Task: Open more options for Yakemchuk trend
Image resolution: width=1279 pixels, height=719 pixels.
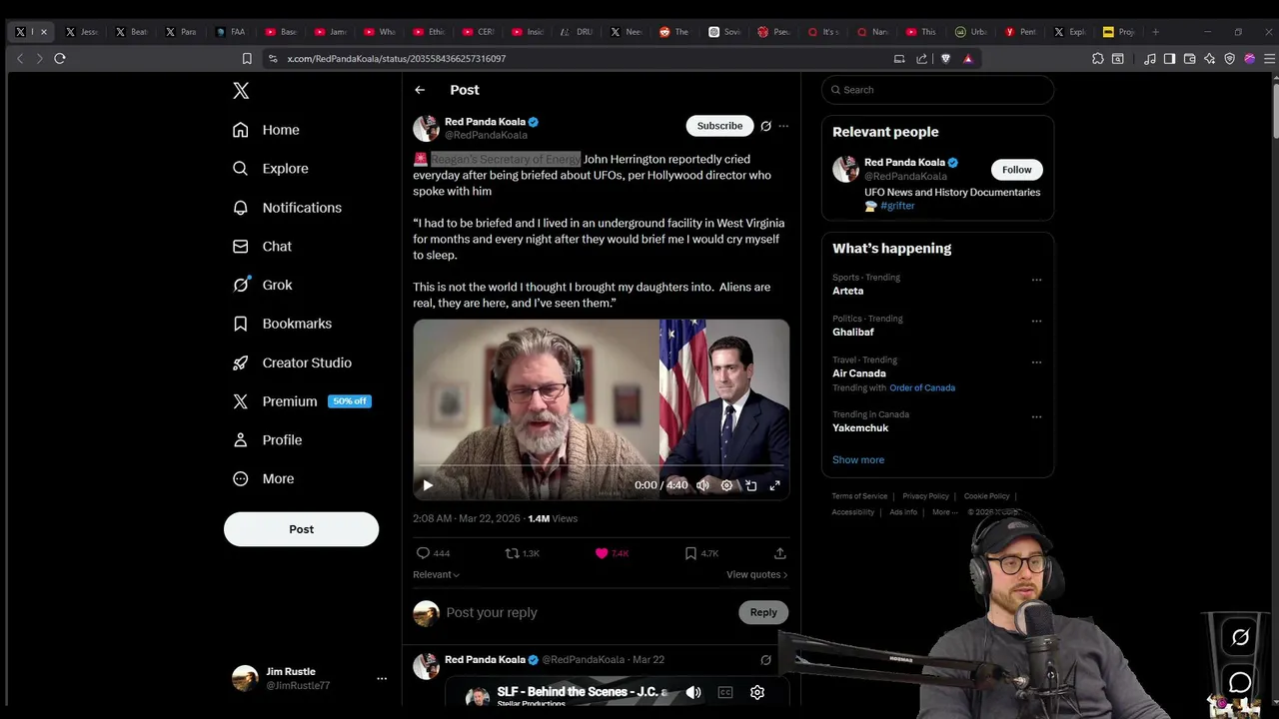Action: 1036,416
